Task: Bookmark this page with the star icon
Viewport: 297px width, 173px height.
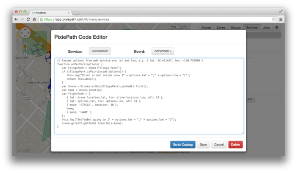Action: 274,19
